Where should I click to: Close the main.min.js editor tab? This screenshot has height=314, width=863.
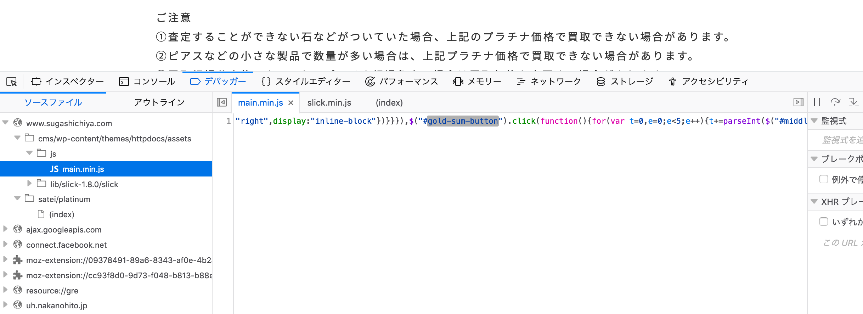click(291, 103)
